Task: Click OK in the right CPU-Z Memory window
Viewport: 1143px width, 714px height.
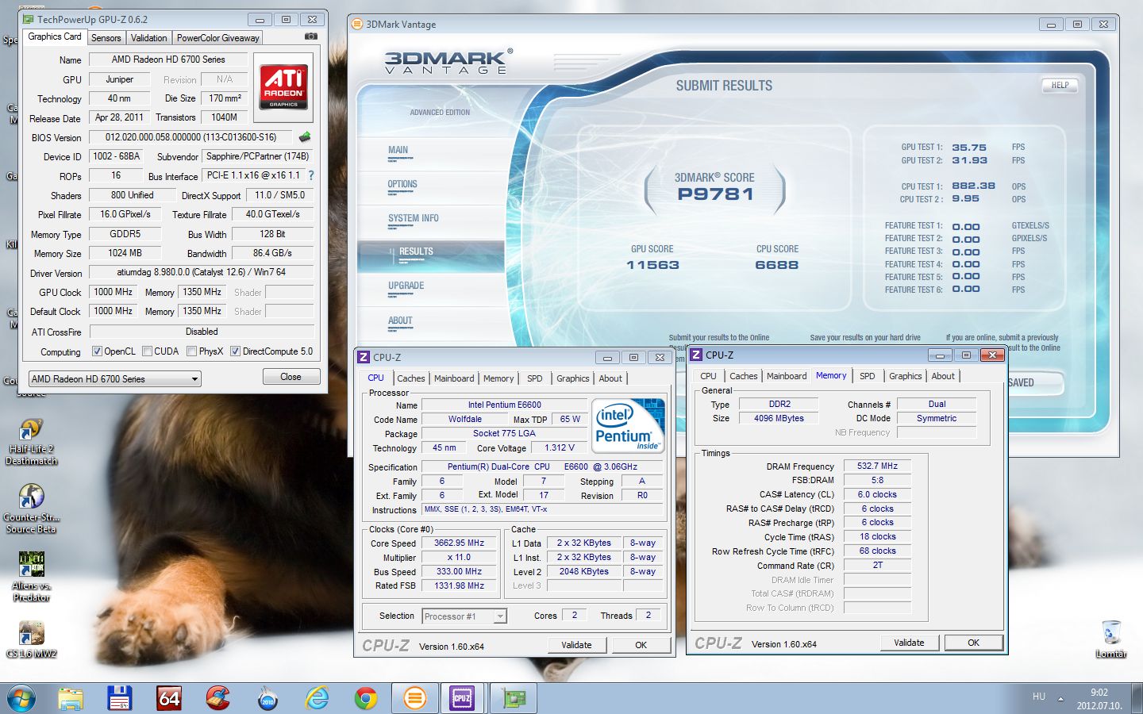Action: click(973, 643)
